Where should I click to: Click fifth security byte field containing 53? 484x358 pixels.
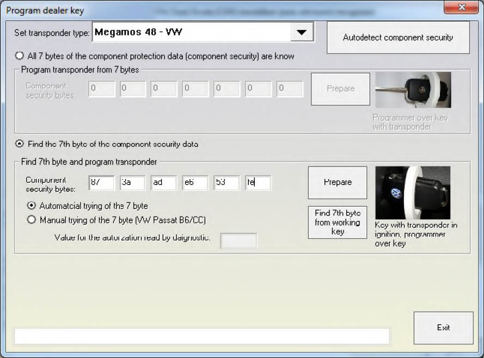[226, 182]
